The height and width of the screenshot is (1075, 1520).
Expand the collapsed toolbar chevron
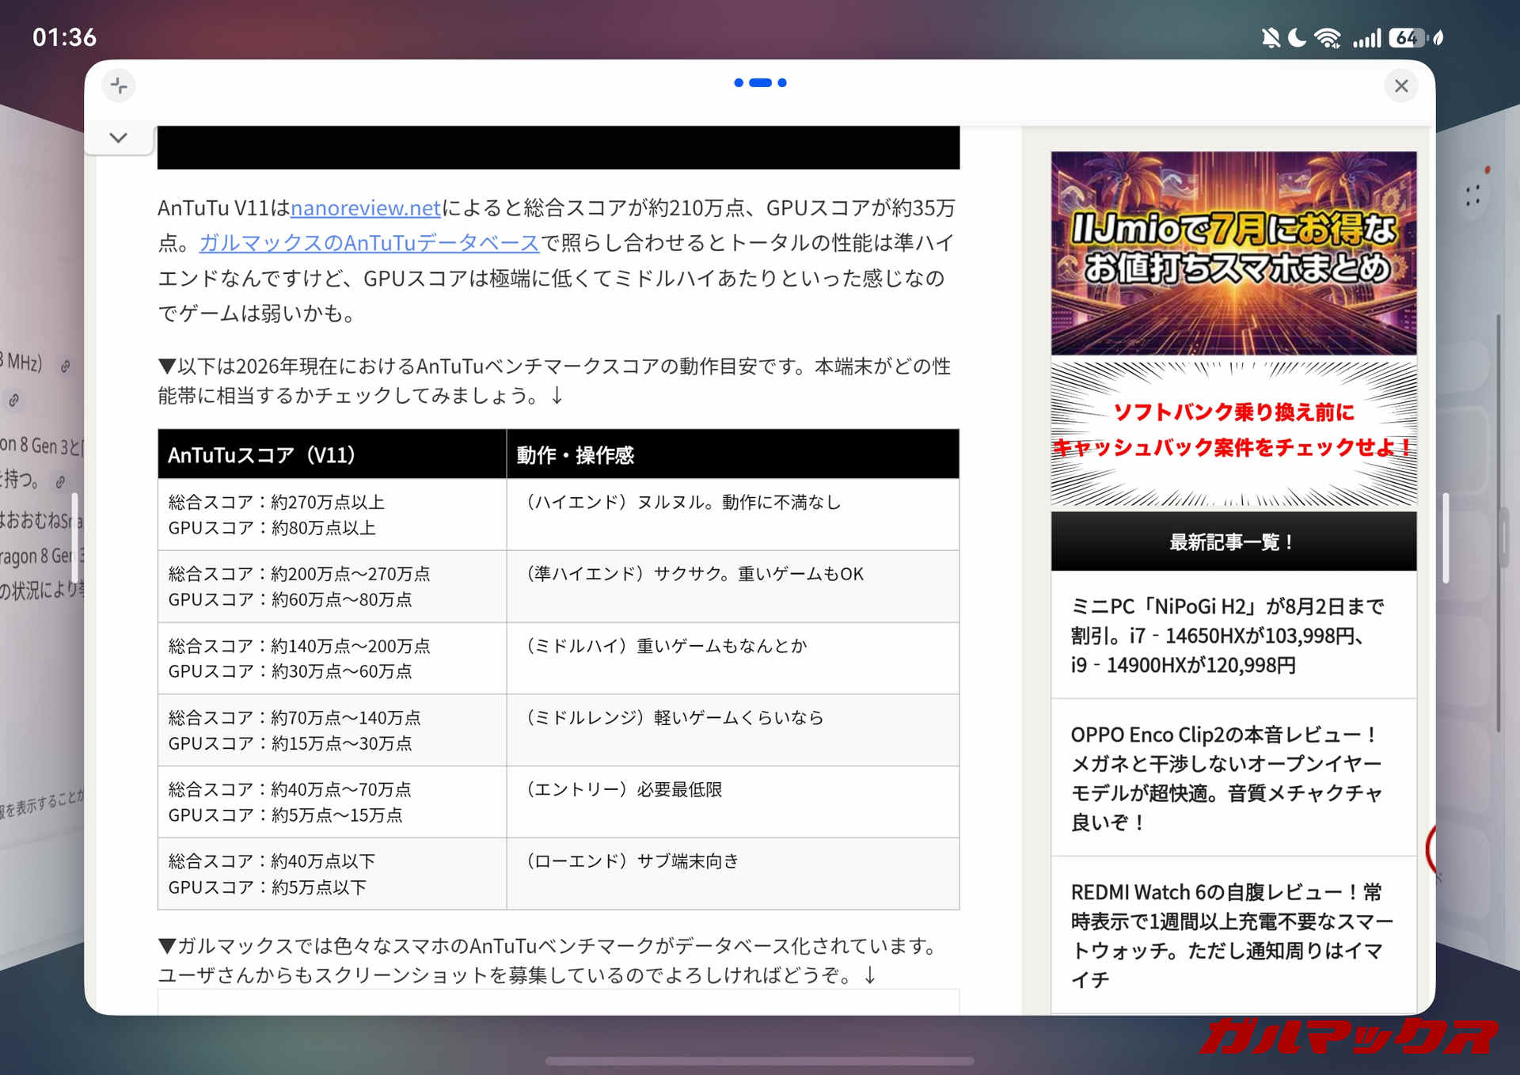point(119,138)
